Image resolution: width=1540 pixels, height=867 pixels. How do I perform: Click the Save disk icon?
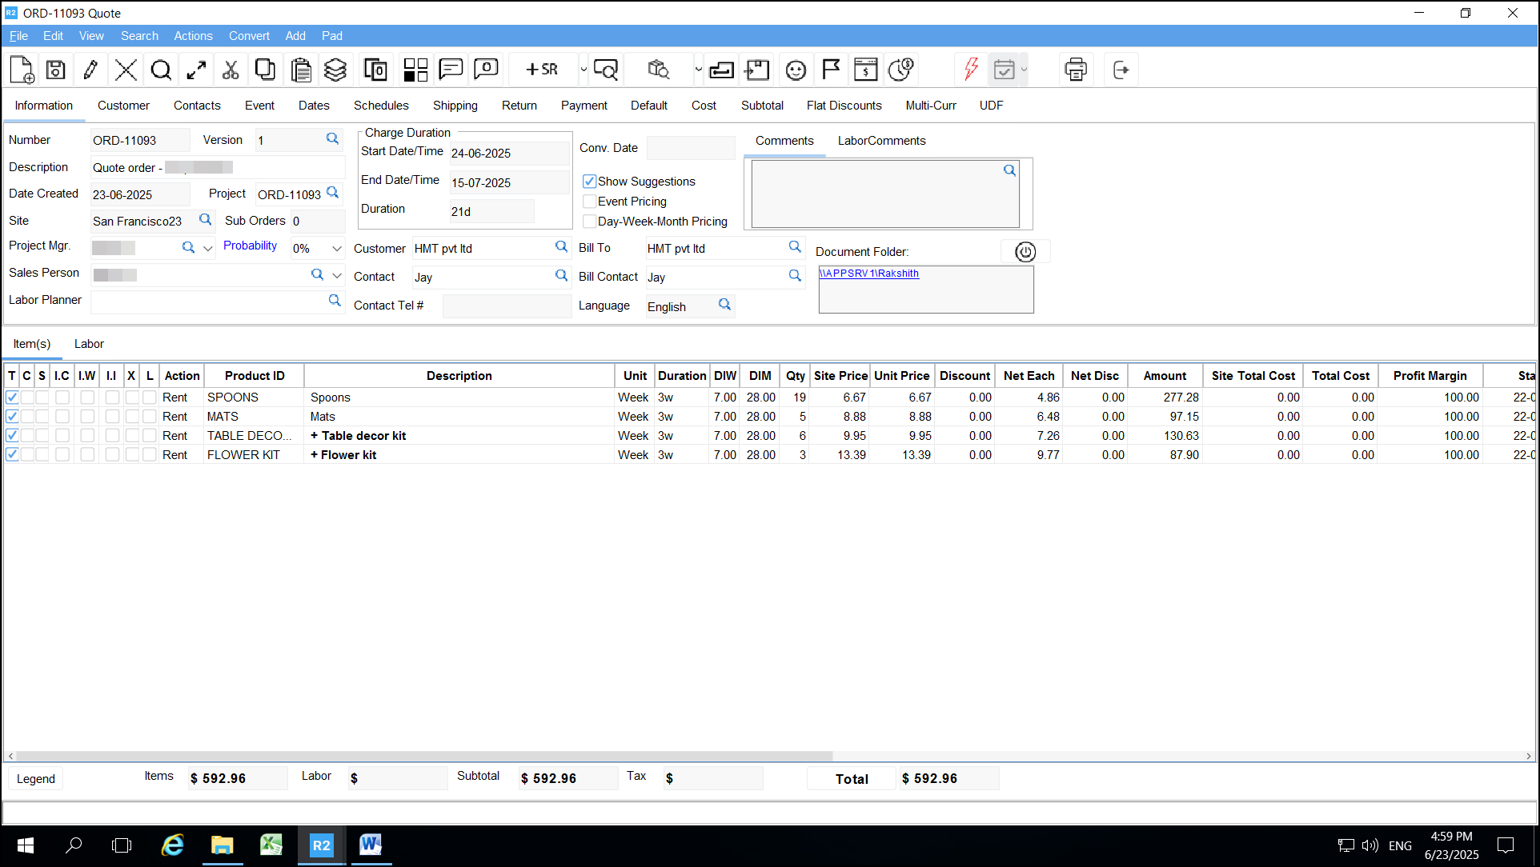coord(55,70)
